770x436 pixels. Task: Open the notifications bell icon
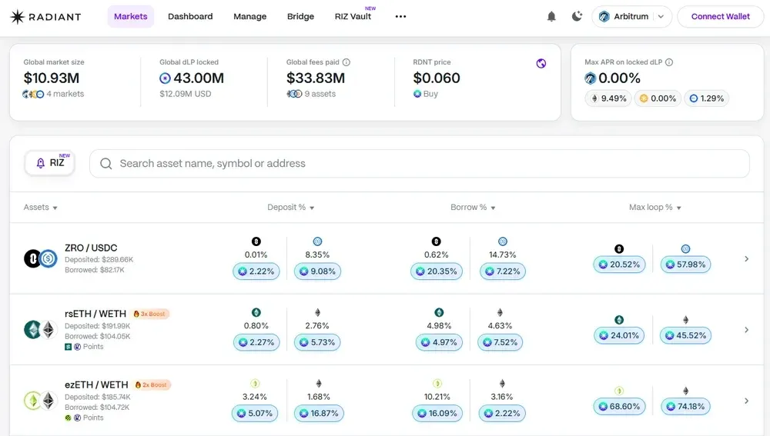point(551,17)
